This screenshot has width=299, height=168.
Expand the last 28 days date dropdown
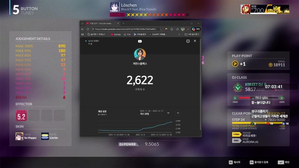pyautogui.click(x=168, y=113)
